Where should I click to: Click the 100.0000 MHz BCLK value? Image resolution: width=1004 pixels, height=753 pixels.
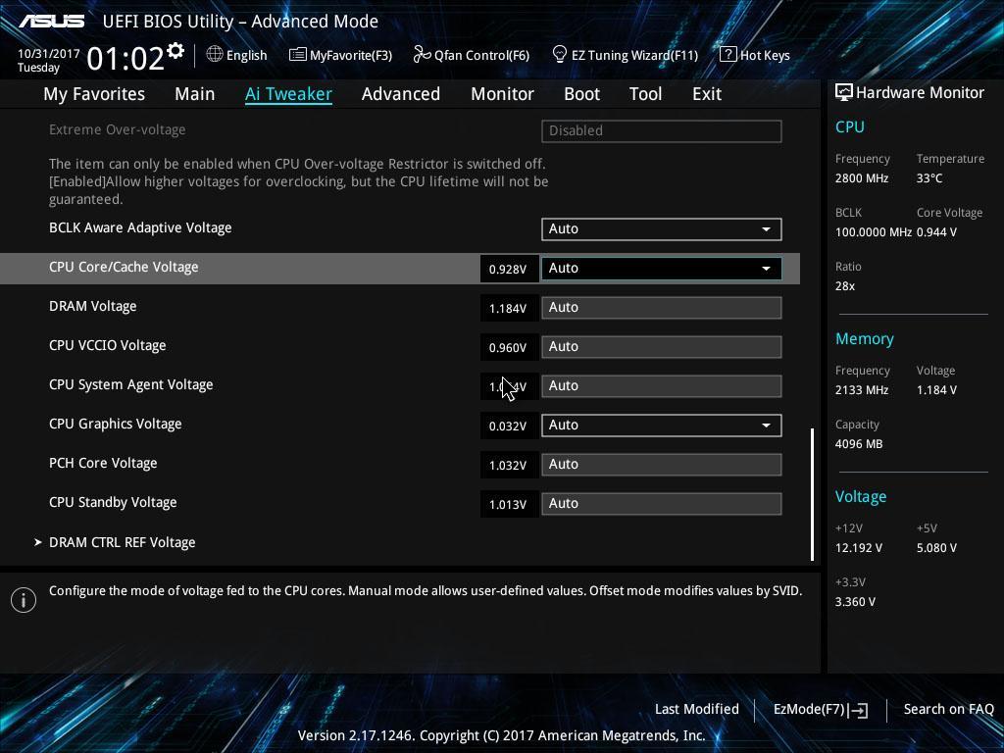coord(874,232)
